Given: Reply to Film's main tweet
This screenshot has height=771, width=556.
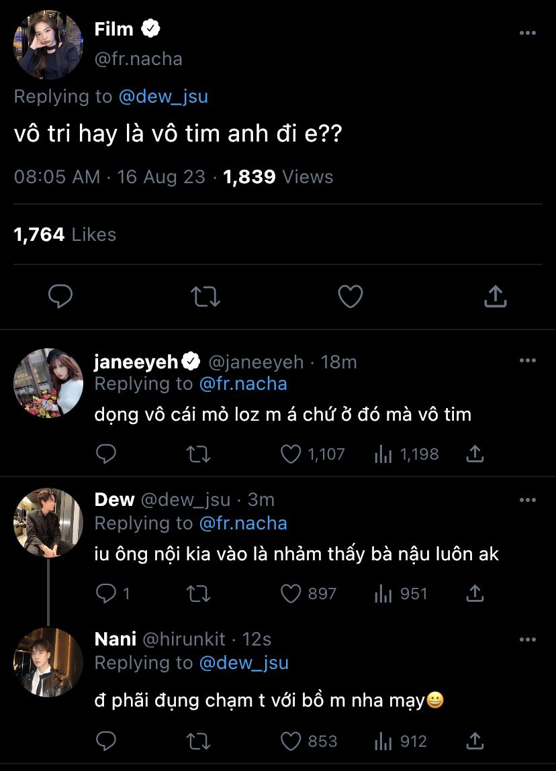Looking at the screenshot, I should [x=60, y=296].
